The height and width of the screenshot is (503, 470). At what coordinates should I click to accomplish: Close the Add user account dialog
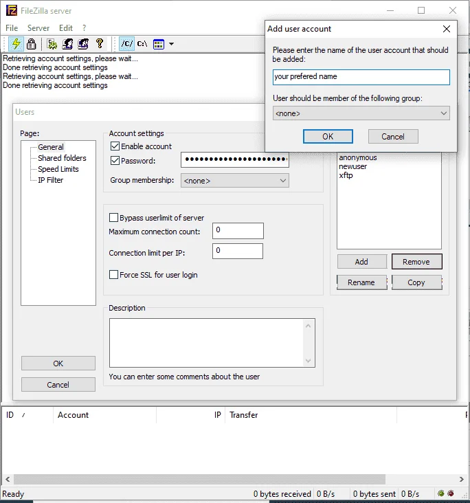tap(446, 29)
